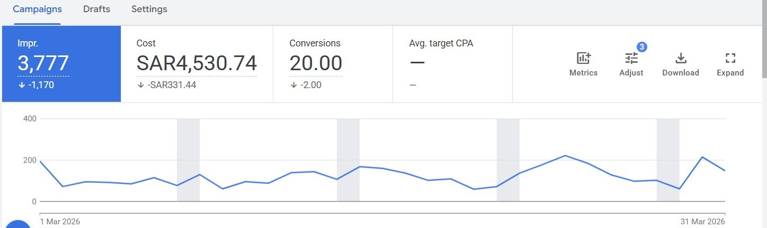This screenshot has width=767, height=228.
Task: Click the blue badge showing 3
Action: [641, 47]
